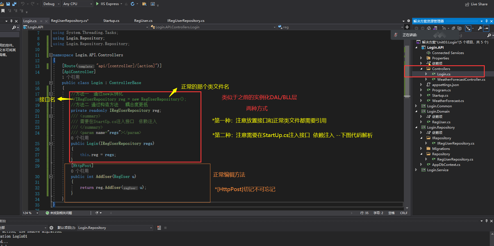Screen dimensions: 494x246
Task: Click the muted microphone icon in speaking overlay
Action: tap(396, 35)
